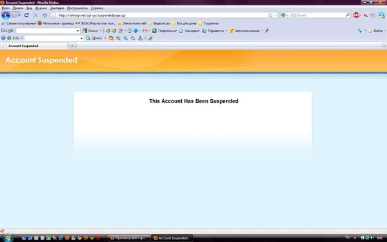The width and height of the screenshot is (387, 242).
Task: Open the Windows Start orb
Action: 8,237
